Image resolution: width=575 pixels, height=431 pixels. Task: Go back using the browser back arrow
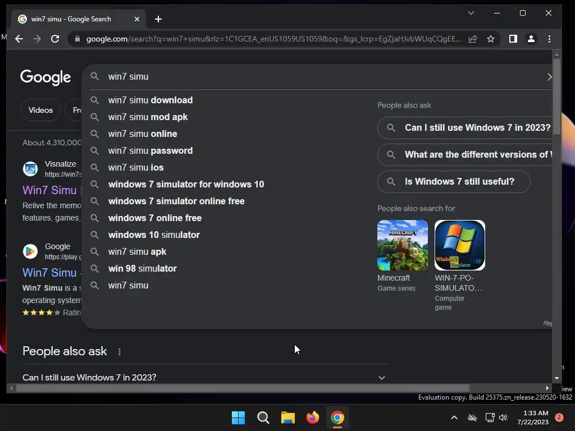19,39
